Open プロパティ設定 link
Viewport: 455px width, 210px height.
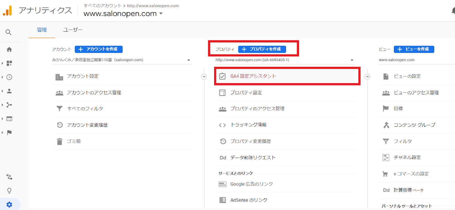pyautogui.click(x=246, y=93)
